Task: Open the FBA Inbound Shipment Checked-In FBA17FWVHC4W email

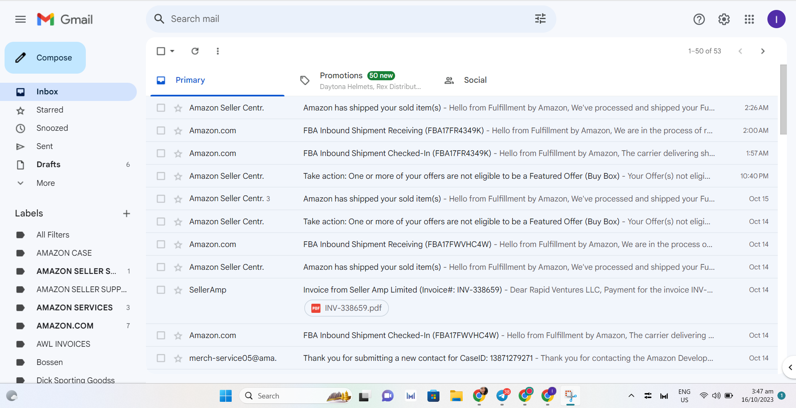Action: pyautogui.click(x=462, y=336)
